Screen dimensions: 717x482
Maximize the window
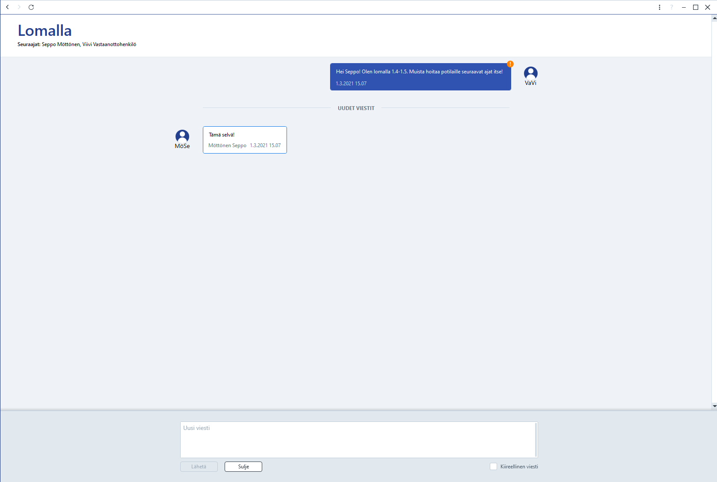696,7
